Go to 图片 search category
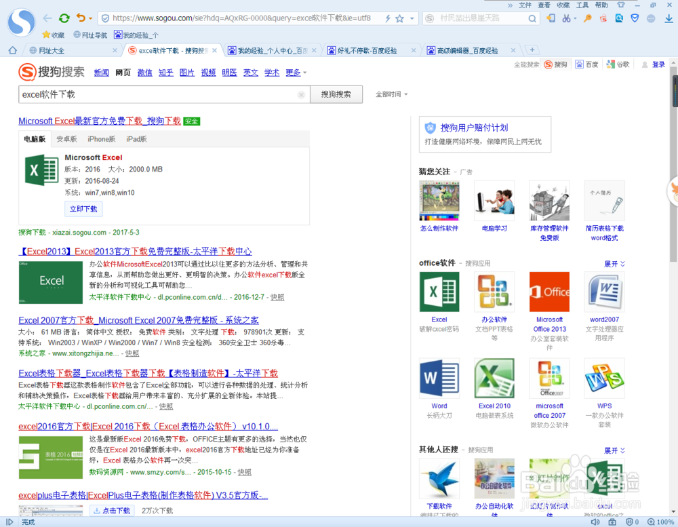Image resolution: width=678 pixels, height=527 pixels. 187,73
